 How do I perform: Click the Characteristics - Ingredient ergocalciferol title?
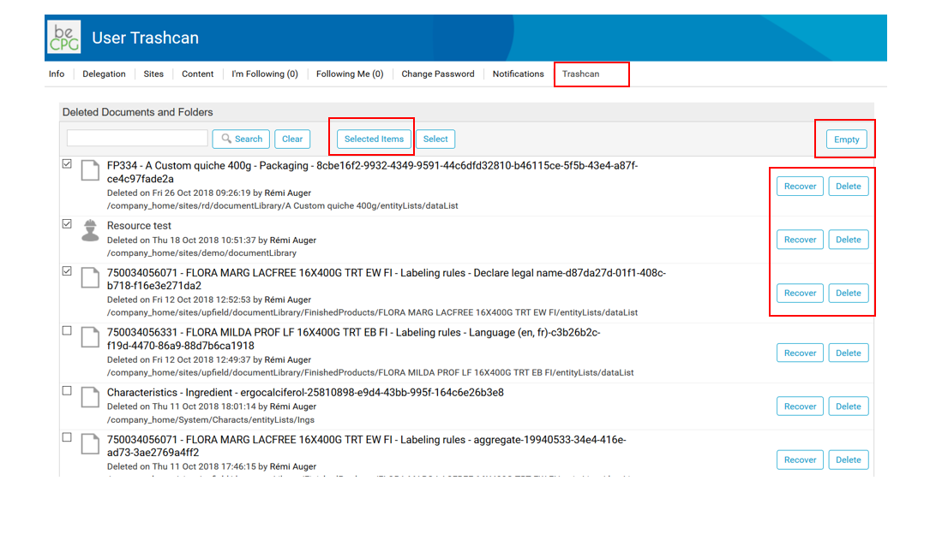(305, 393)
